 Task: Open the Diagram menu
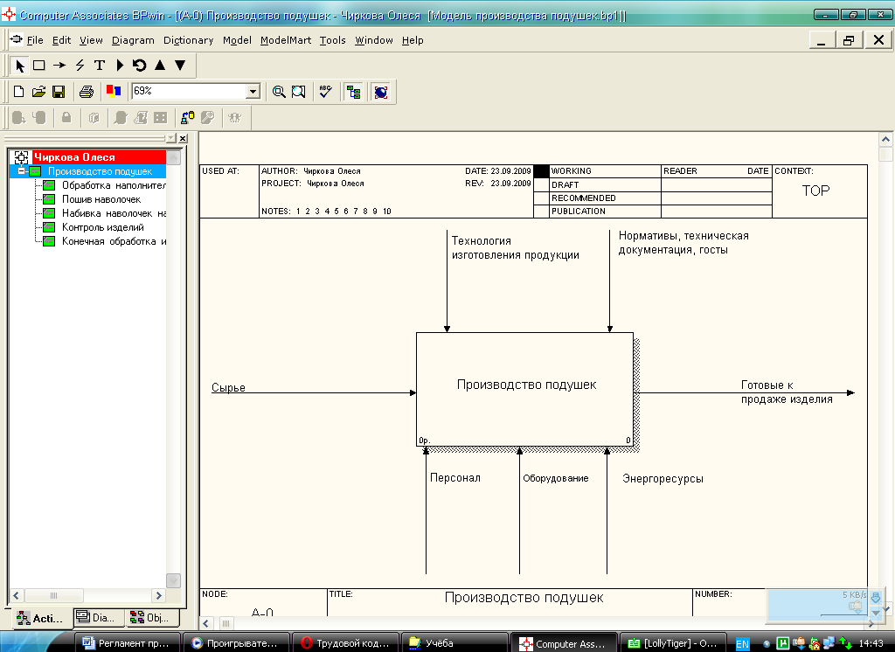133,40
